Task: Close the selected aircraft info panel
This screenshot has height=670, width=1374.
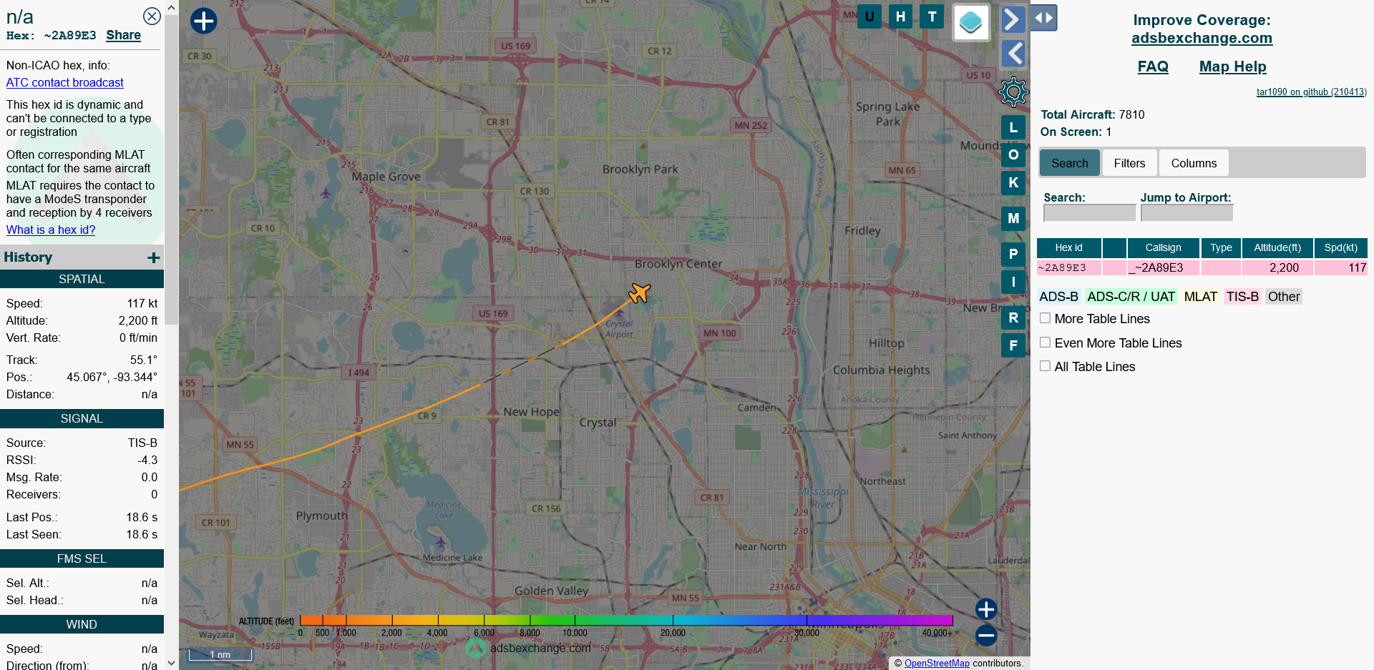Action: (x=152, y=16)
